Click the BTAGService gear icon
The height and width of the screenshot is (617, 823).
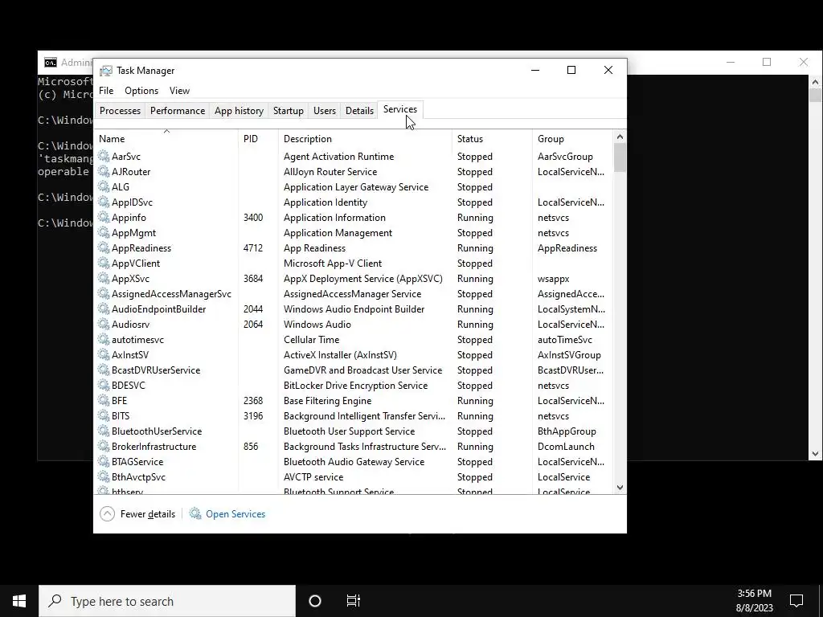tap(104, 462)
